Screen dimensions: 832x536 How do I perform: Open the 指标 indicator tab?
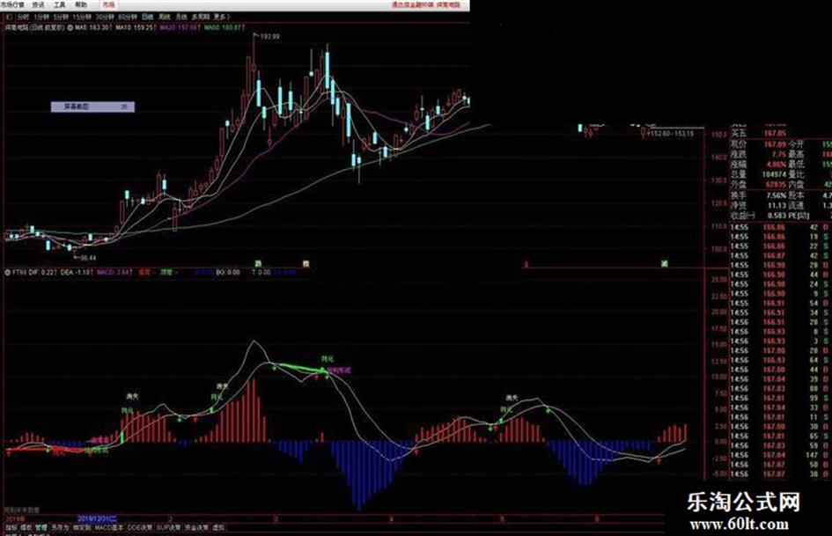11,528
